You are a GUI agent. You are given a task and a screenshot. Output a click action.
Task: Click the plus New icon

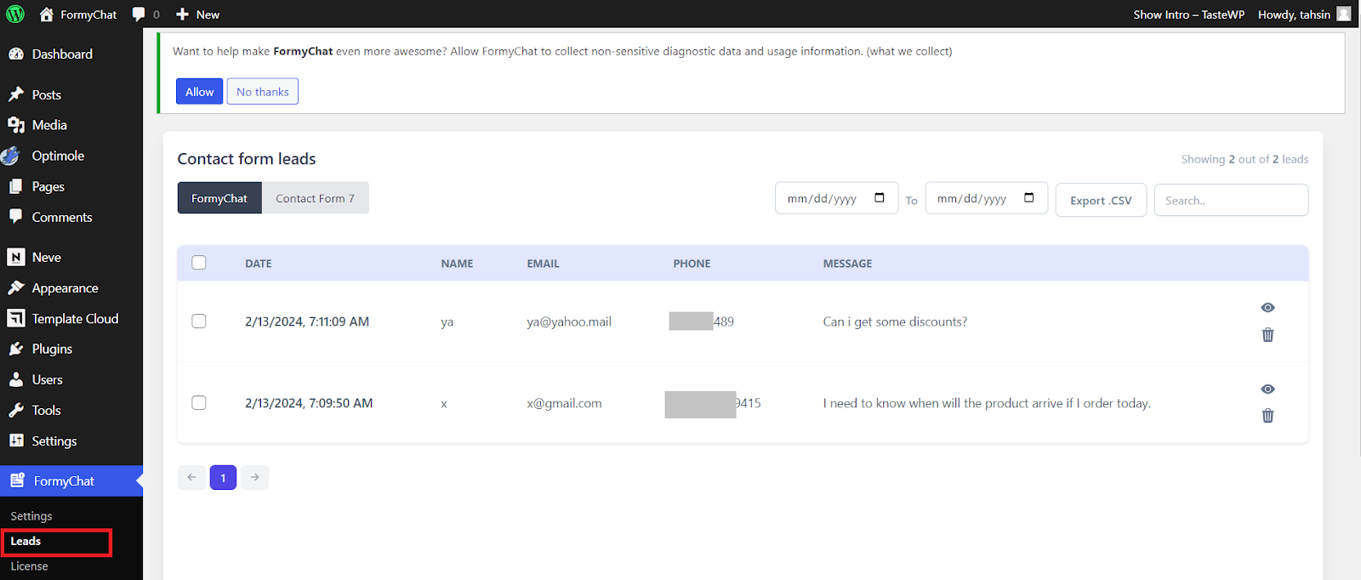[x=182, y=14]
